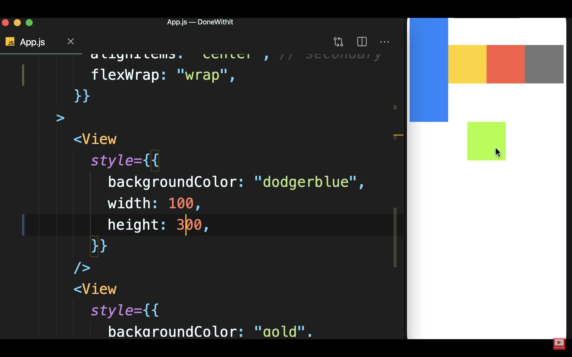Click the JS file icon in the tab
Screen dimensions: 572x357
(x=10, y=42)
